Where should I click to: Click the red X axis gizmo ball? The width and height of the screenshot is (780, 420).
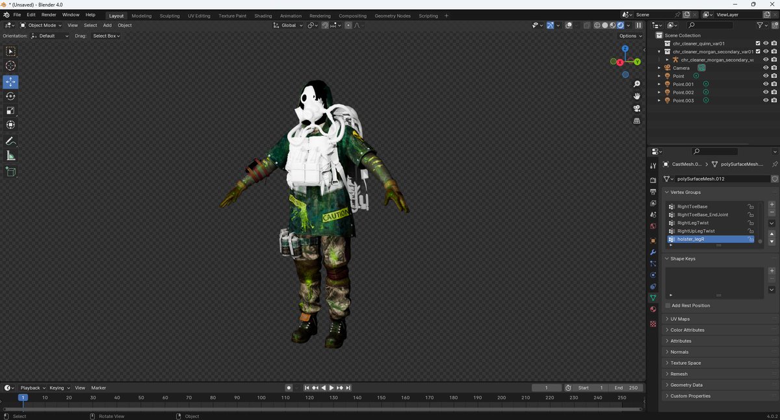pos(620,62)
